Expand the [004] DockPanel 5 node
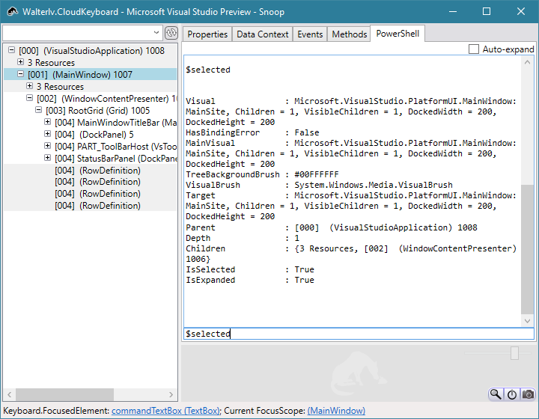 tap(47, 134)
